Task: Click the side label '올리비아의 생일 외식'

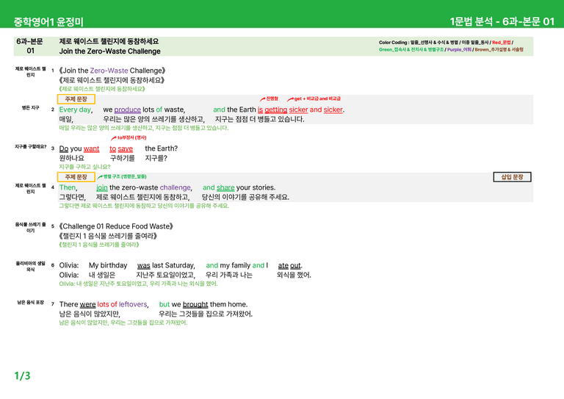Action: pos(30,266)
